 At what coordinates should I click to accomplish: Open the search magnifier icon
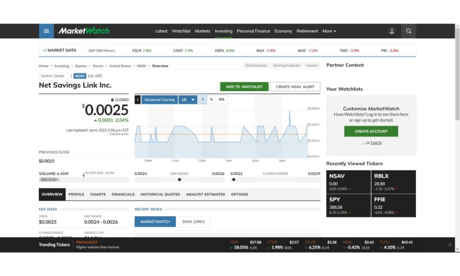[408, 31]
